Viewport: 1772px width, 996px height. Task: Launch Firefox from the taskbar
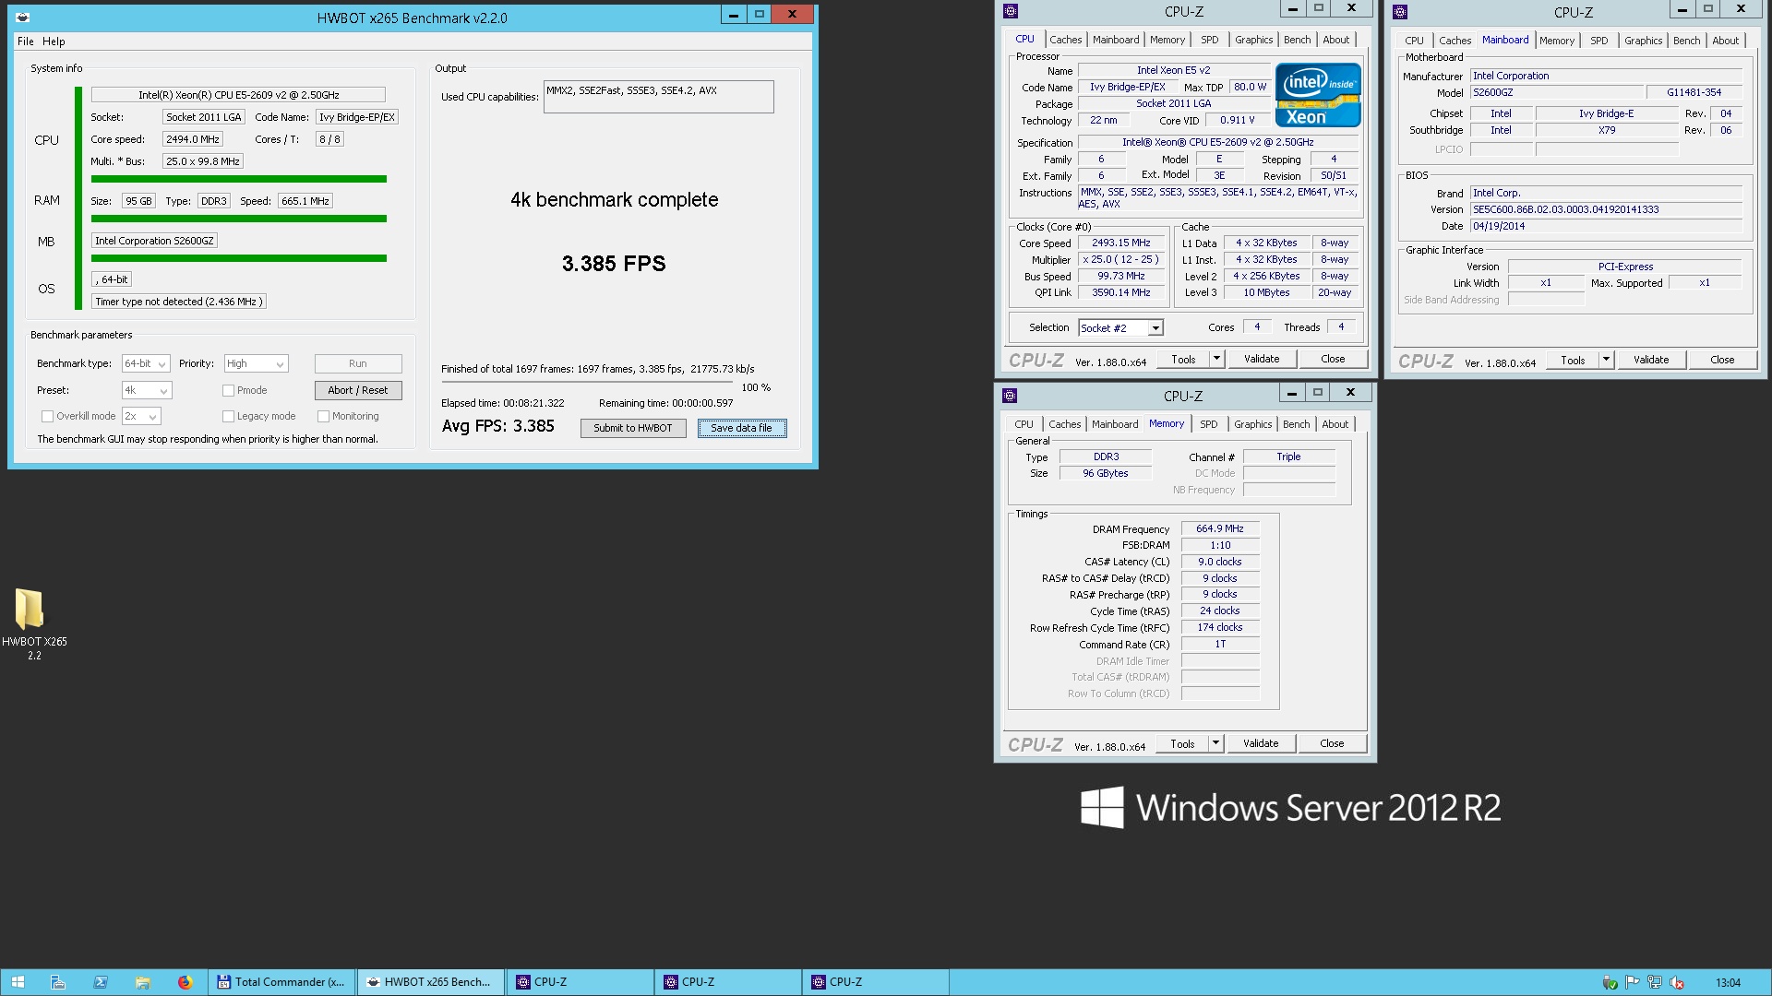[x=185, y=982]
